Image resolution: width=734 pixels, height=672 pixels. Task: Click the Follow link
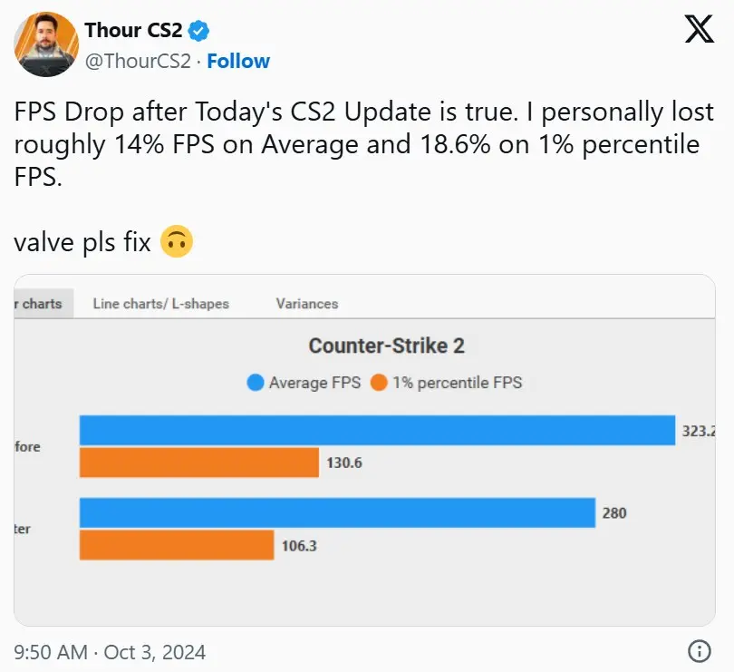[238, 61]
